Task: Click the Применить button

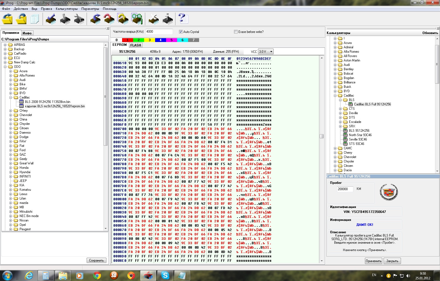Action: [x=373, y=261]
